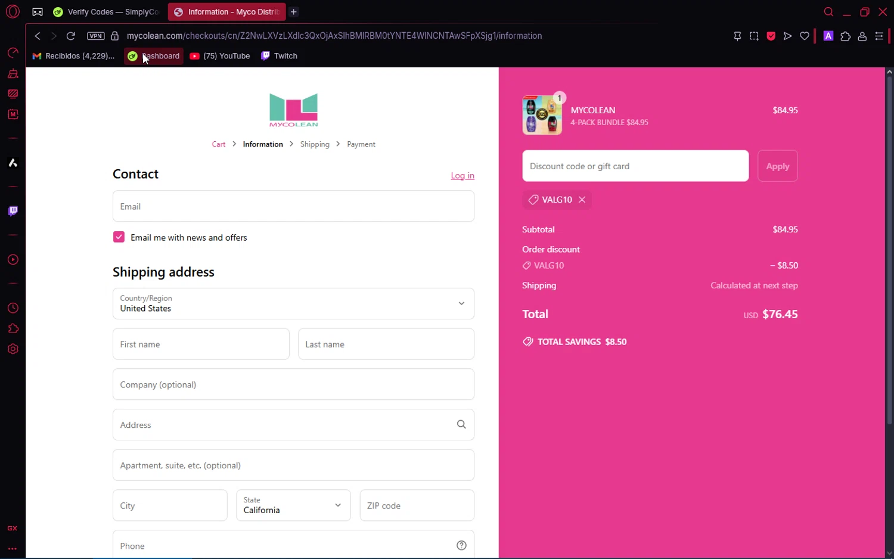Click the snapshot icon in address bar
Viewport: 894px width, 559px height.
pos(754,36)
